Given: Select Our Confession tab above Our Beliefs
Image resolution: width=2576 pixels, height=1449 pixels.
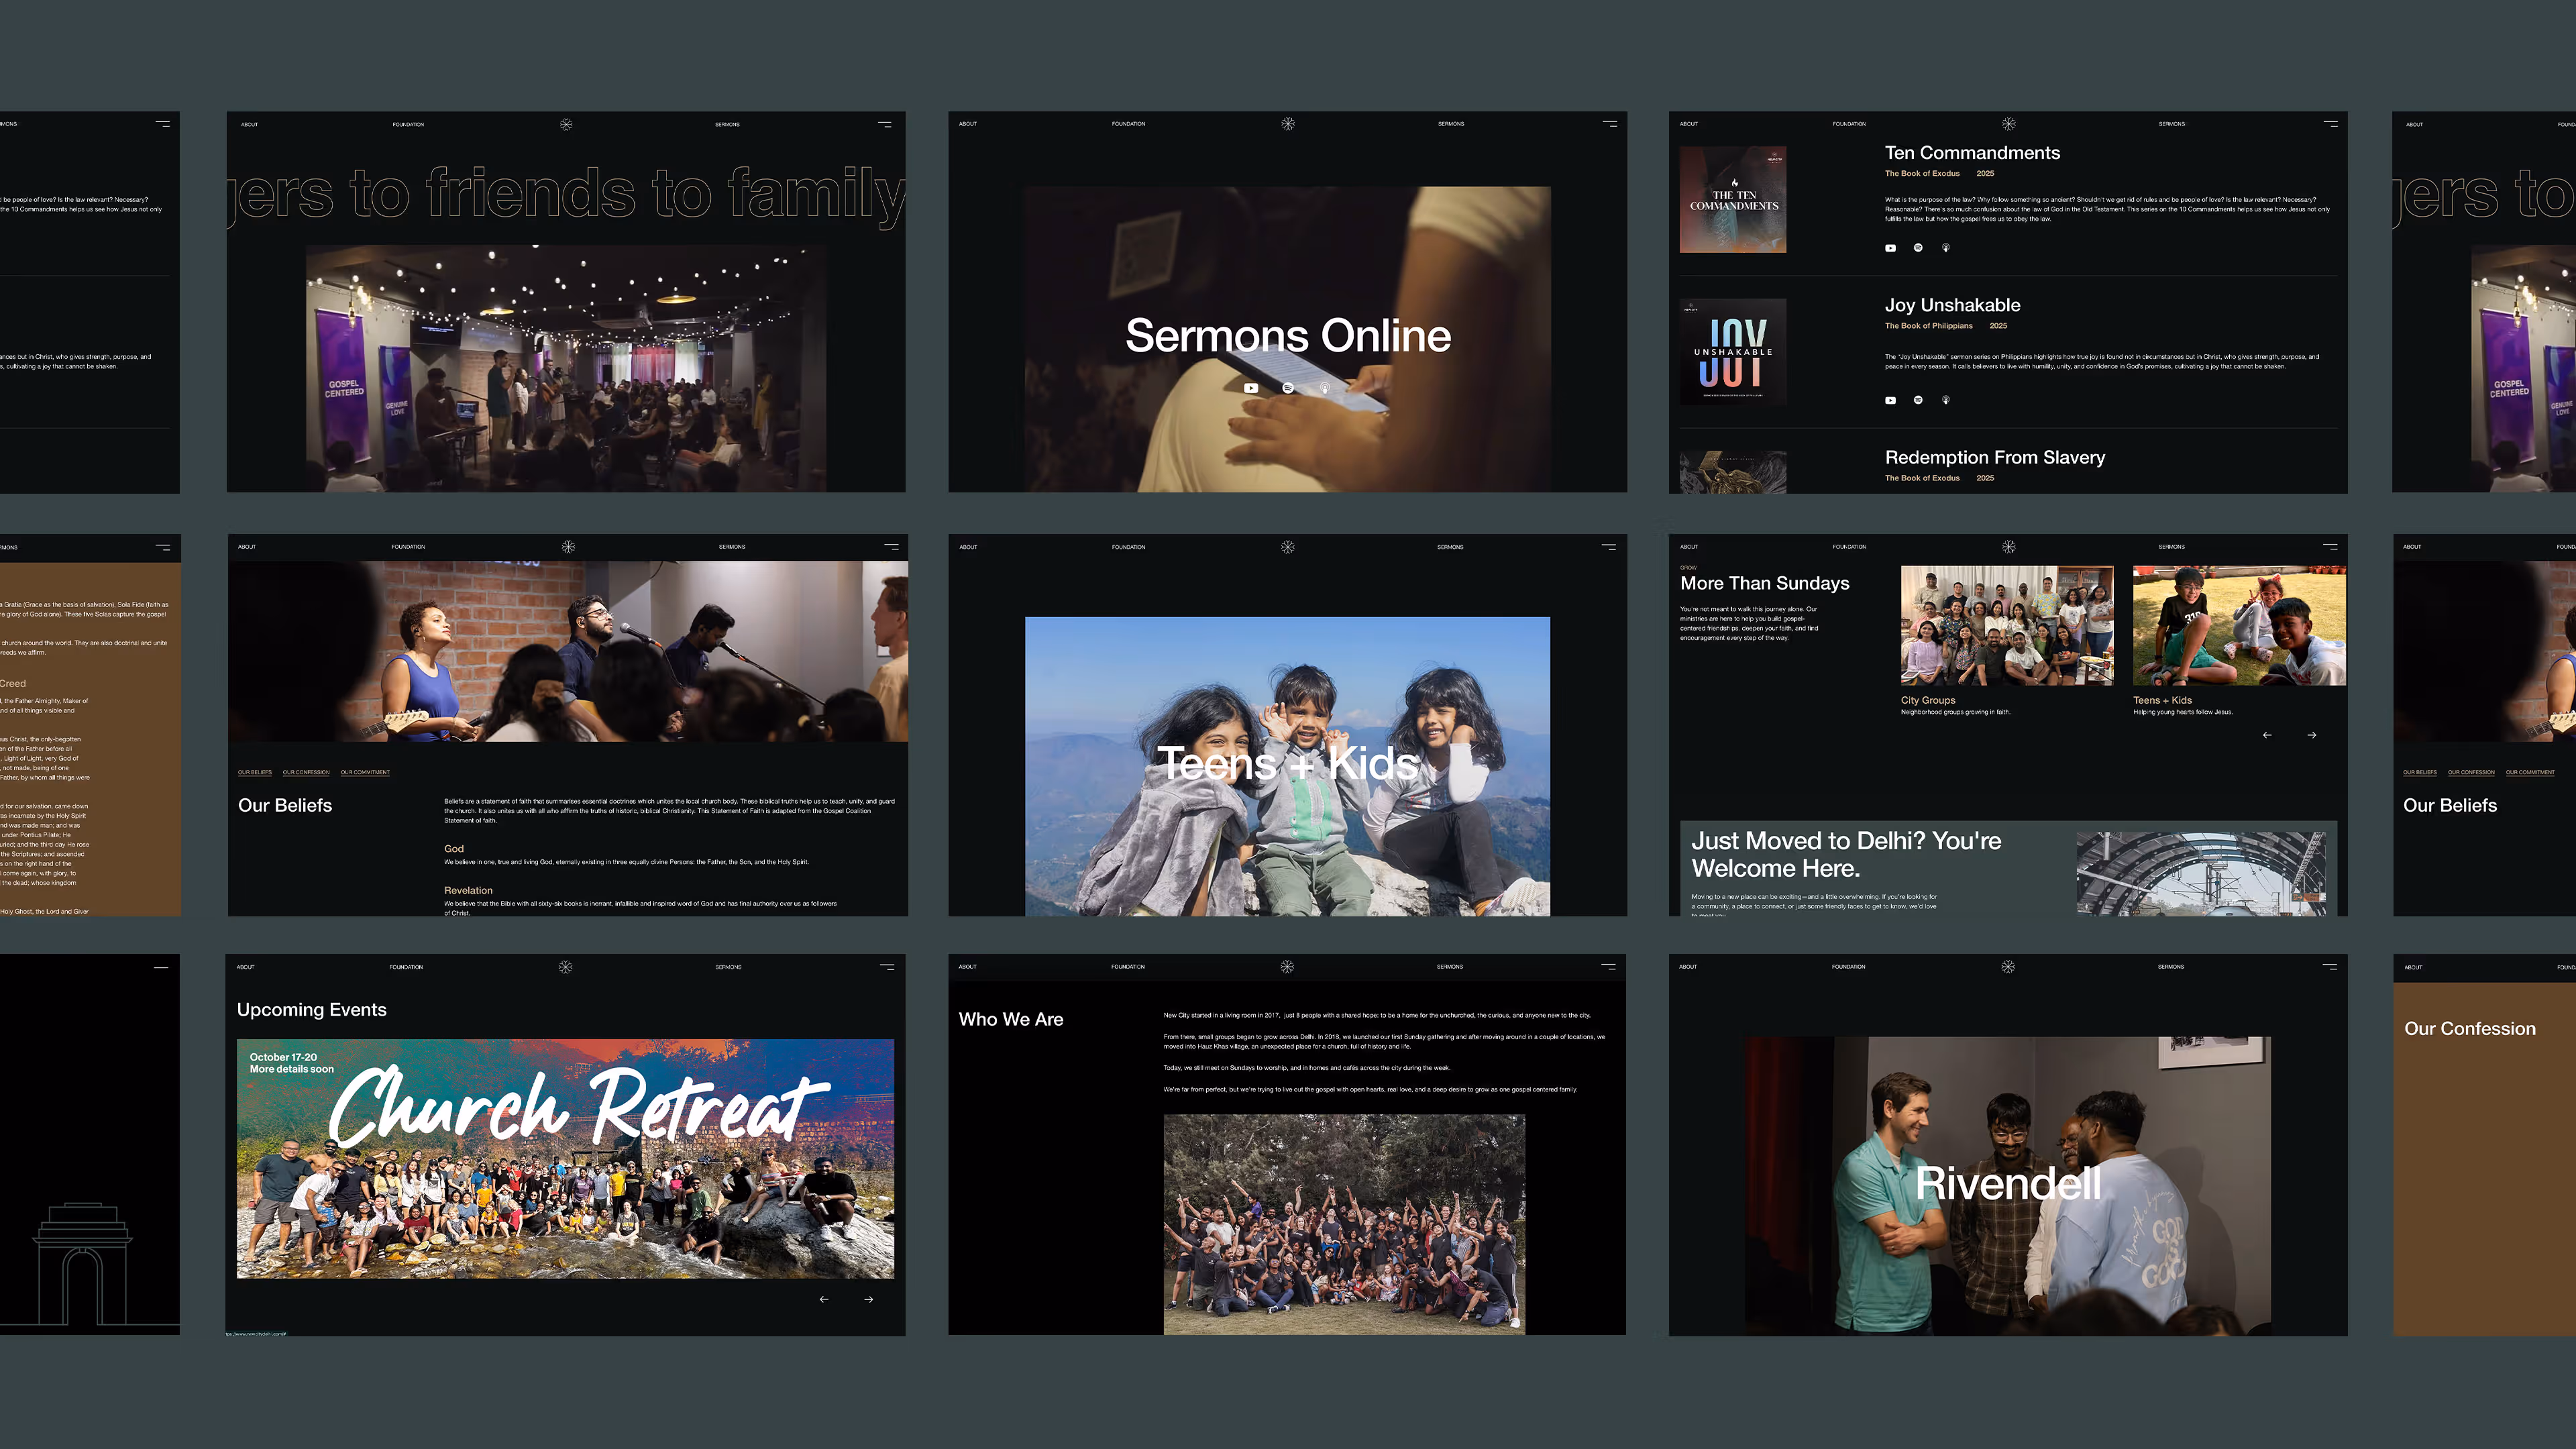Looking at the screenshot, I should click(x=306, y=772).
